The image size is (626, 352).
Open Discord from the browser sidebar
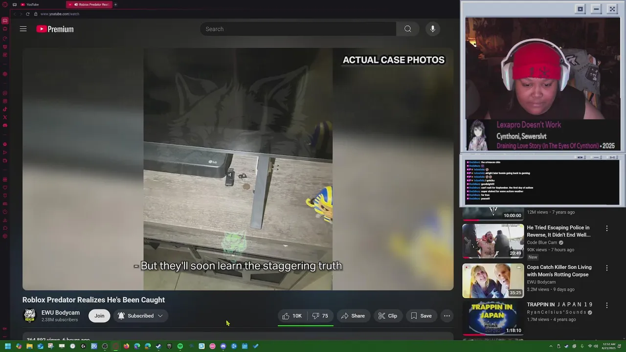[5, 126]
